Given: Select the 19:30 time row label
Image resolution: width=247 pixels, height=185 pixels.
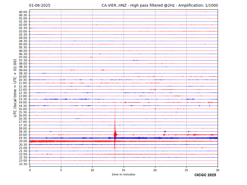Looking at the screenshot, I should click(x=23, y=138).
